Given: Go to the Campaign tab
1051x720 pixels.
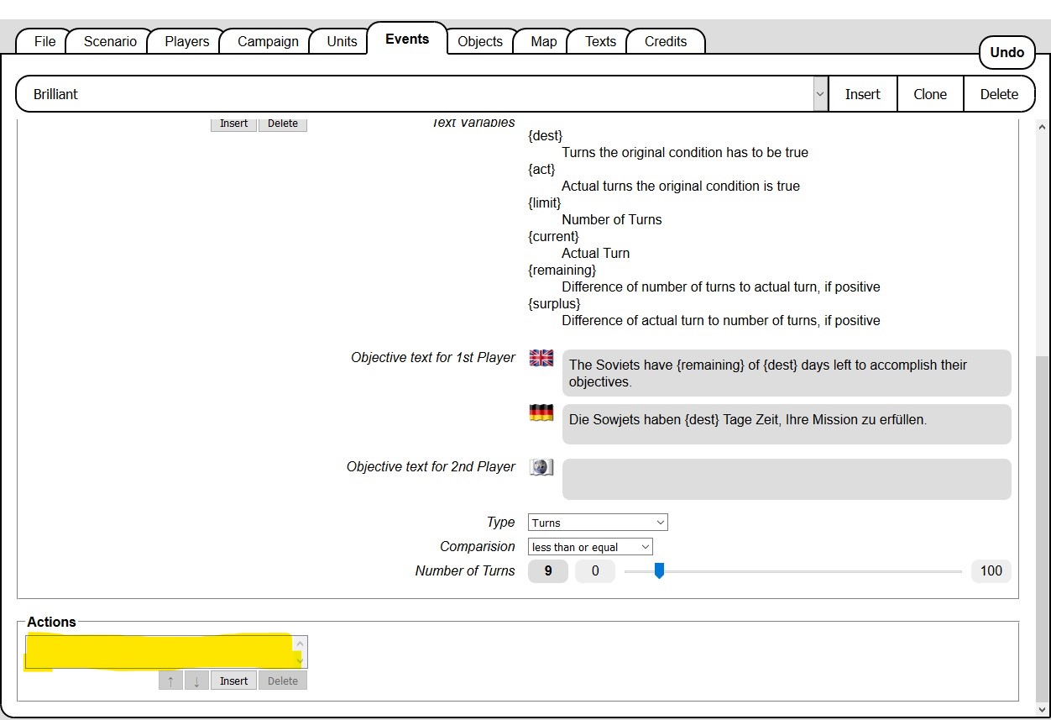Looking at the screenshot, I should (x=268, y=41).
